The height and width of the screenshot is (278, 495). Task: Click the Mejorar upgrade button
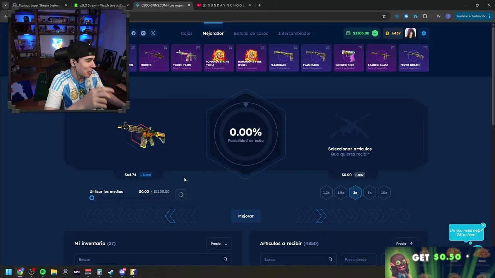point(246,216)
